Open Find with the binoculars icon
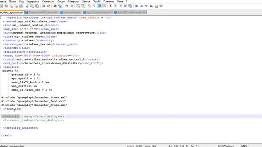 [55, 6]
